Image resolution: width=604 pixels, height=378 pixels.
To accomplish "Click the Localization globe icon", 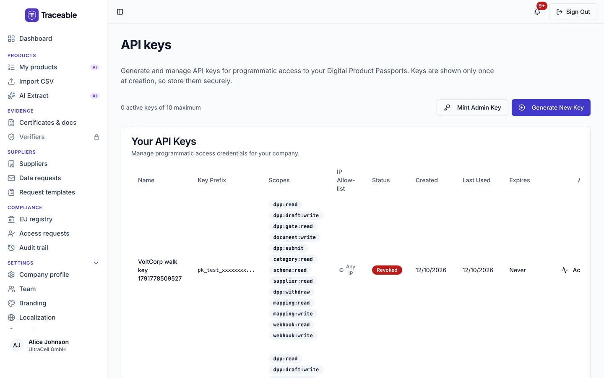I will [x=11, y=318].
